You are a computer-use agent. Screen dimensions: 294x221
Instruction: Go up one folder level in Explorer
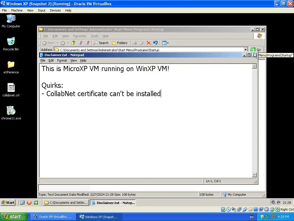[x=73, y=43]
